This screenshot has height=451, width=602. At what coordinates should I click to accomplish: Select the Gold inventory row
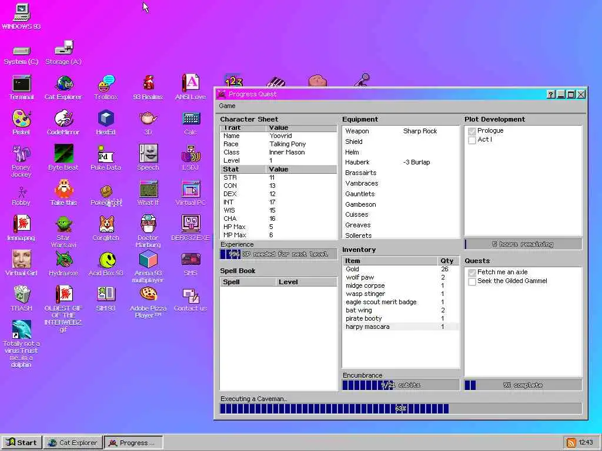point(400,269)
